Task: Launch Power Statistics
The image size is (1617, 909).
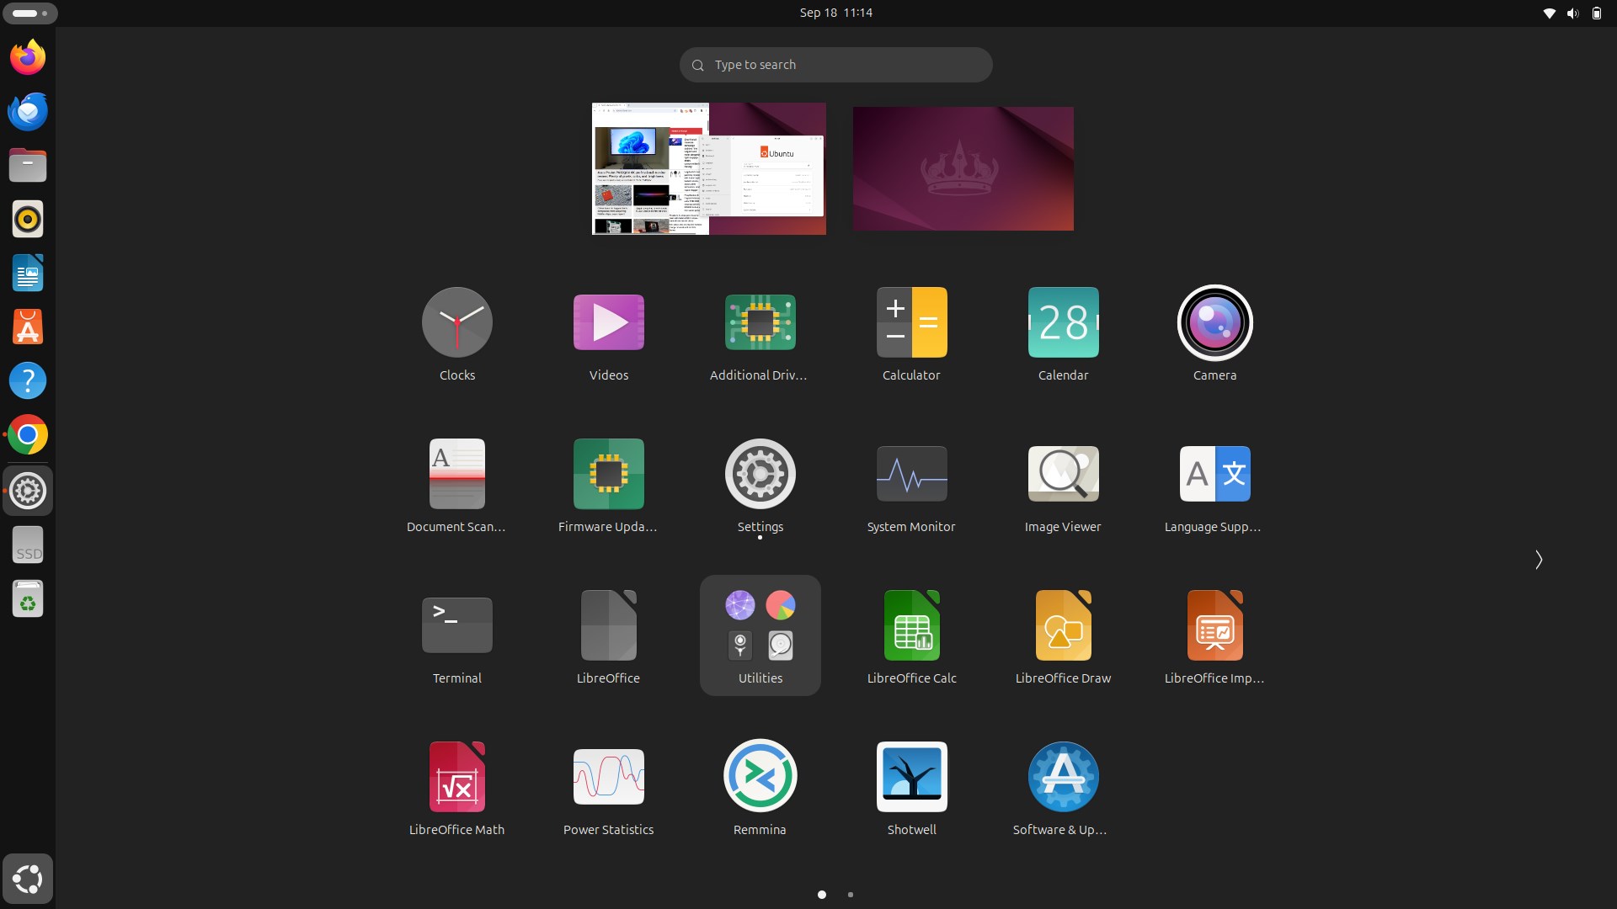Action: coord(608,789)
